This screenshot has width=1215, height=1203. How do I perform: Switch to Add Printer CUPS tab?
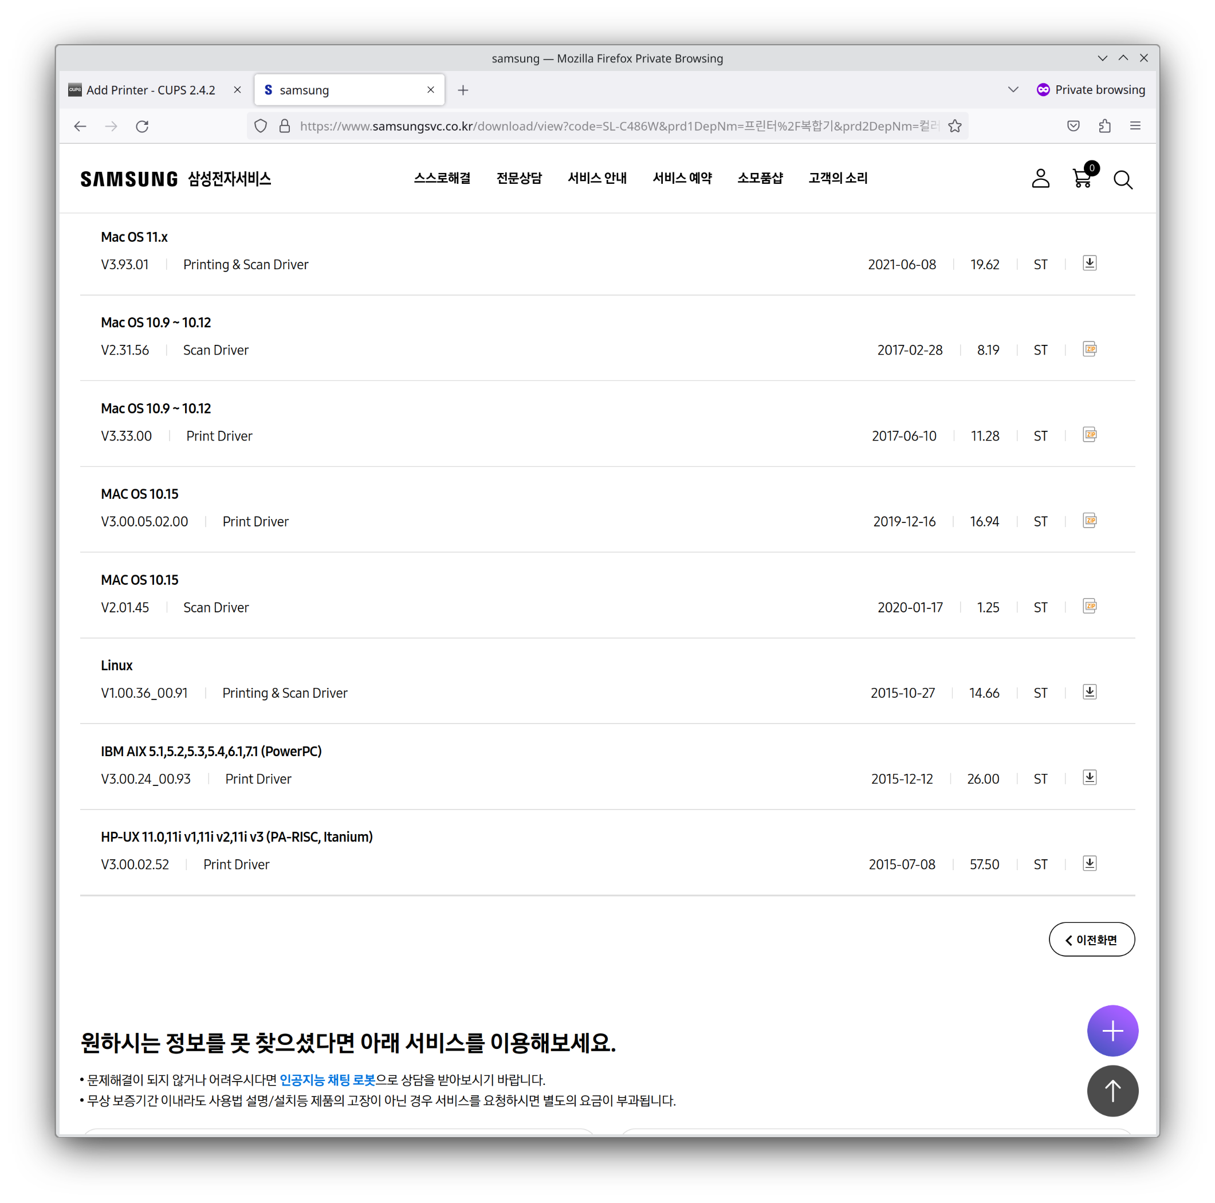pos(151,90)
